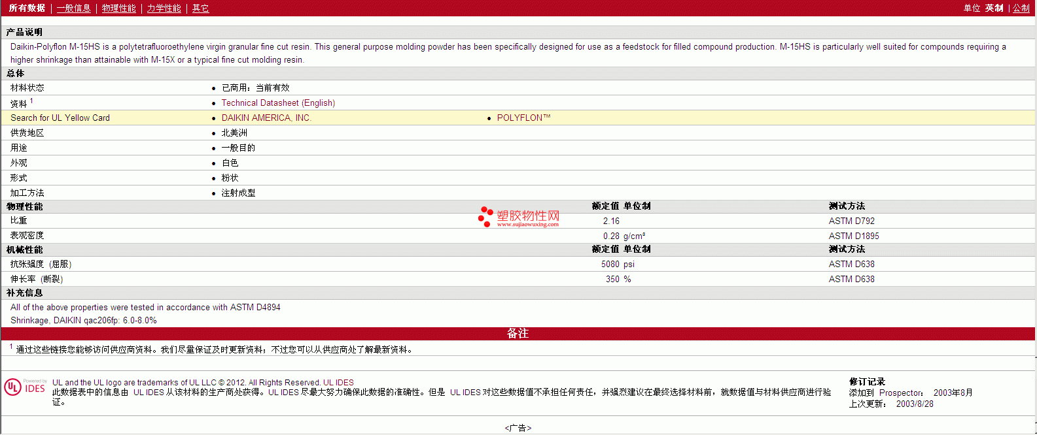Click the 补充信息 section header
Viewport: 1037px width, 435px height.
pos(25,293)
